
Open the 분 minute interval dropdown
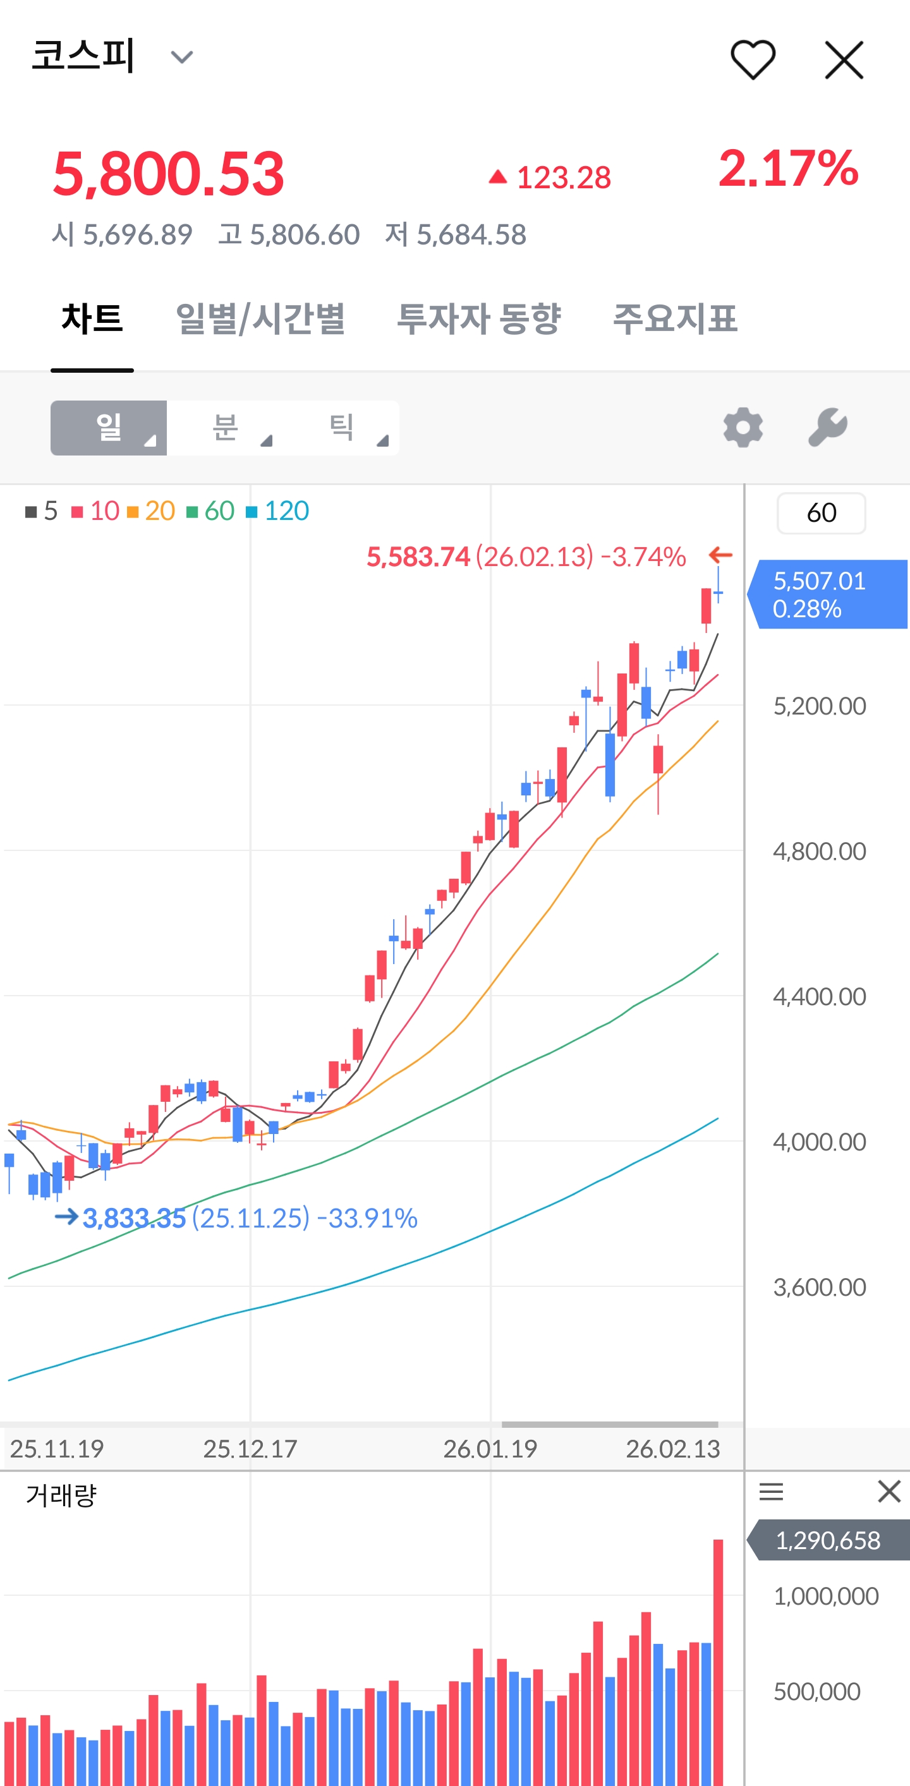[226, 428]
